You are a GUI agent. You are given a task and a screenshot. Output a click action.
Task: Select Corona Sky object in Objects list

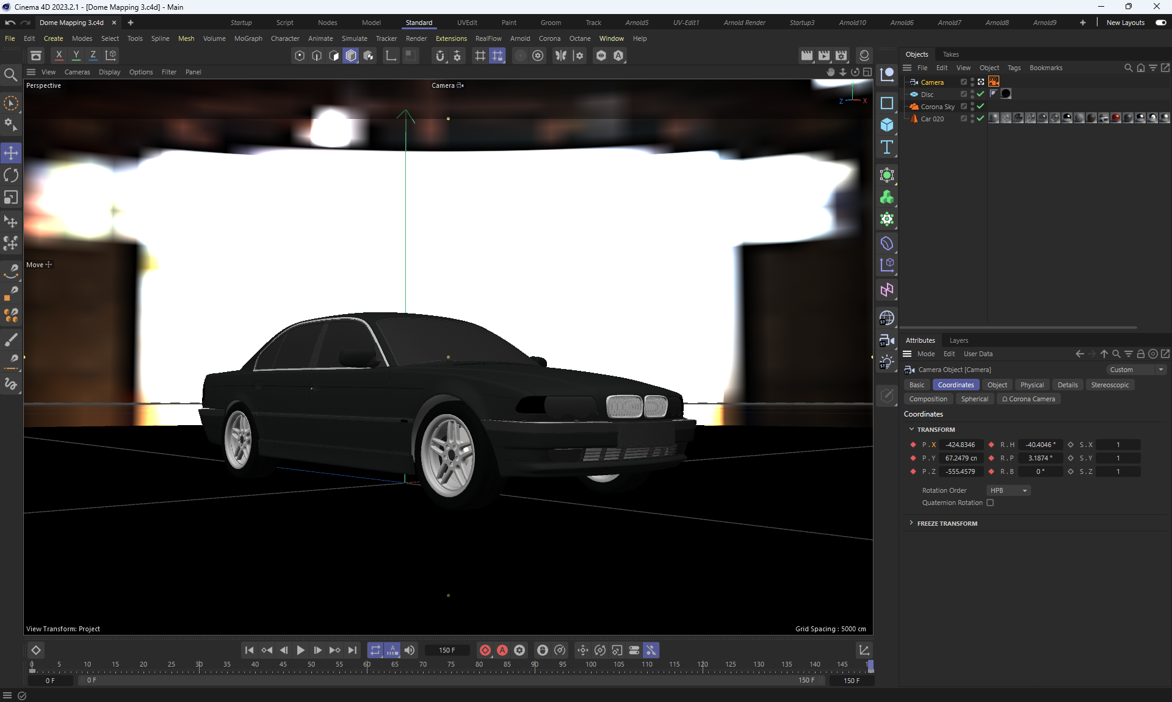click(937, 107)
